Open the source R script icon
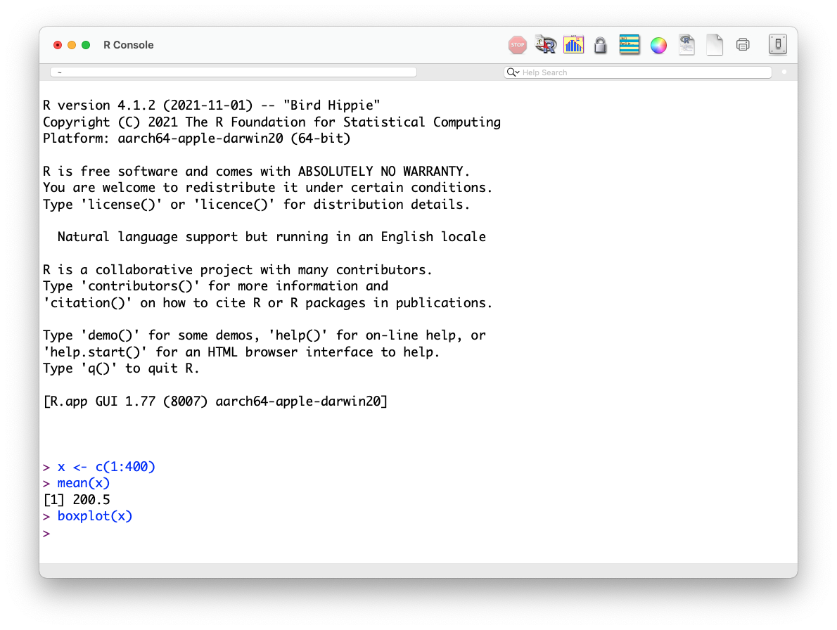837x630 pixels. [x=546, y=45]
